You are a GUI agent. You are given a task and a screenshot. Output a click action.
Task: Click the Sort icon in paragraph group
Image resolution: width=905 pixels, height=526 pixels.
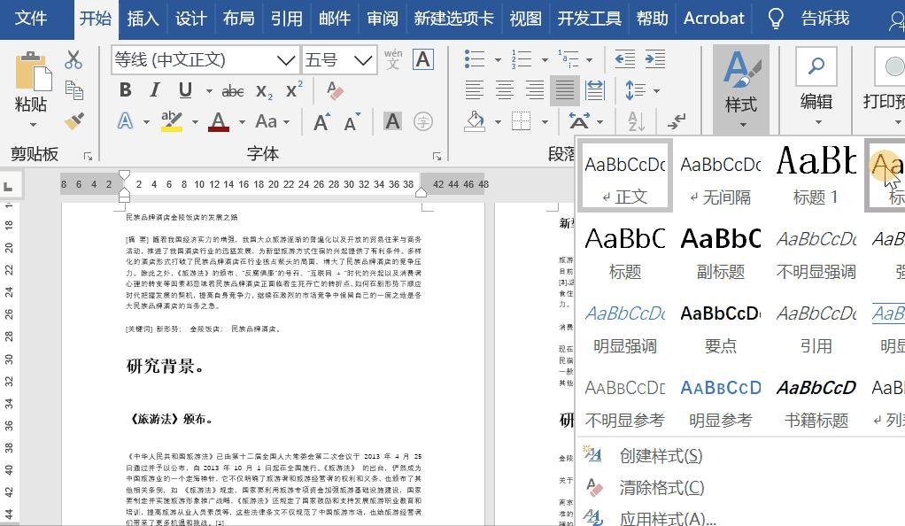coord(636,121)
